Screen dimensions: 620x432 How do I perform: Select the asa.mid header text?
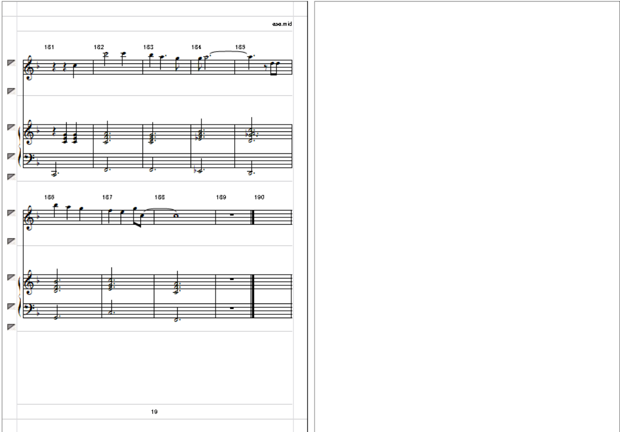click(282, 24)
